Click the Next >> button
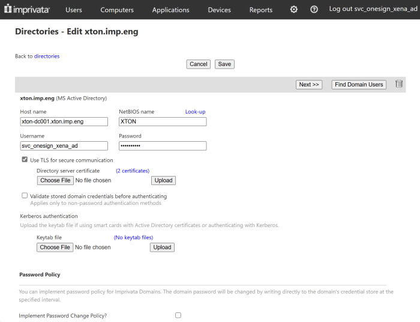The height and width of the screenshot is (322, 420). point(309,85)
